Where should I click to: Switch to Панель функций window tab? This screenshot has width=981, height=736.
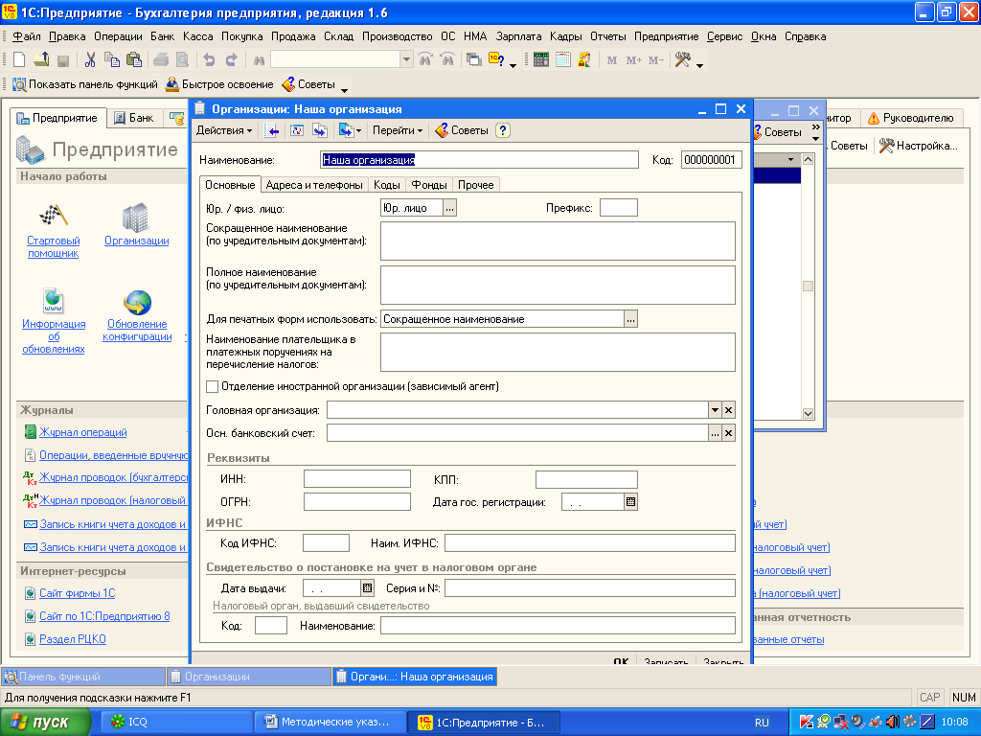[x=83, y=677]
